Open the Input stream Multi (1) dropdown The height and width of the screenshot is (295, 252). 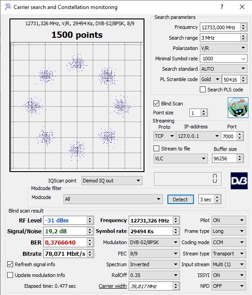tap(229, 264)
